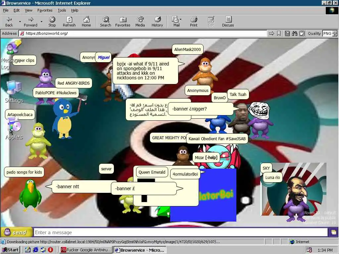
Task: Click the green parrot character
Action: (30, 195)
